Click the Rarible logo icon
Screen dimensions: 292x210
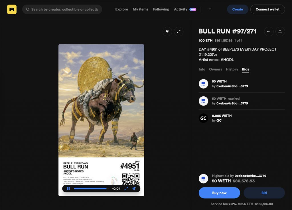(12, 9)
